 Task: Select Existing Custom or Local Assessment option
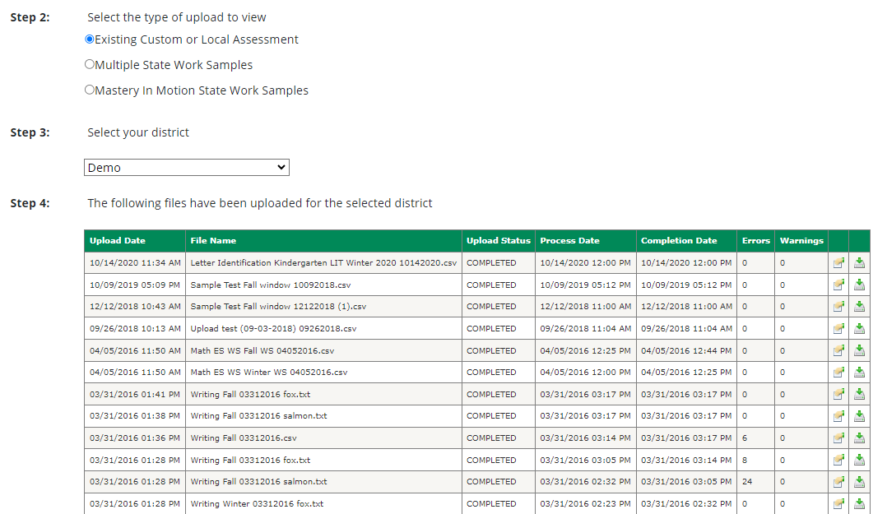pyautogui.click(x=90, y=39)
